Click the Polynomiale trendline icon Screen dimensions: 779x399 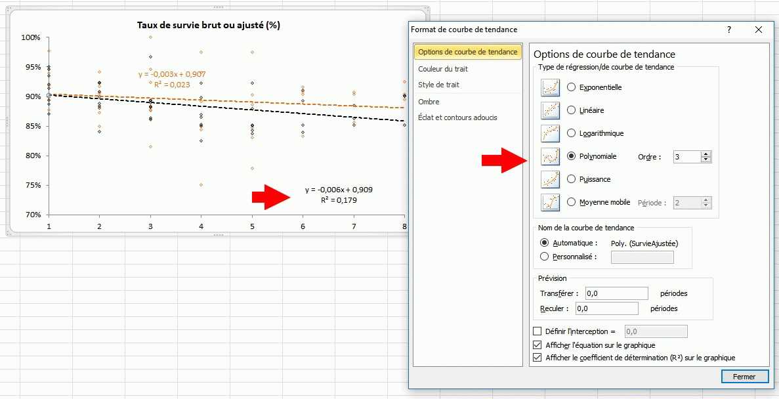click(x=550, y=157)
